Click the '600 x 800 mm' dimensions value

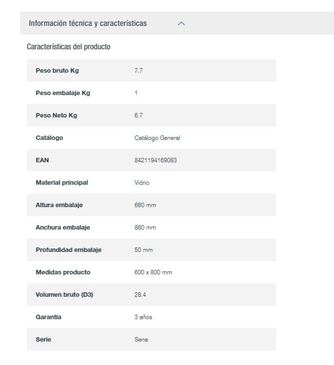point(153,272)
